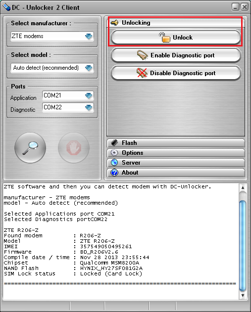251x312 pixels.
Task: Click the blue log scrollbar thumb
Action: 243,246
